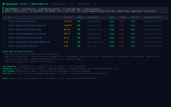Click the banner's Source: /tmp/cli-12.csv line

80,11
